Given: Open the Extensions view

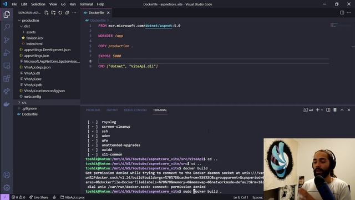Looking at the screenshot, I should click(x=7, y=78).
